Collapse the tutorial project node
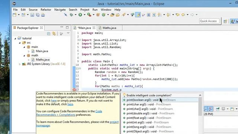This screenshot has width=238, height=134. [15, 39]
